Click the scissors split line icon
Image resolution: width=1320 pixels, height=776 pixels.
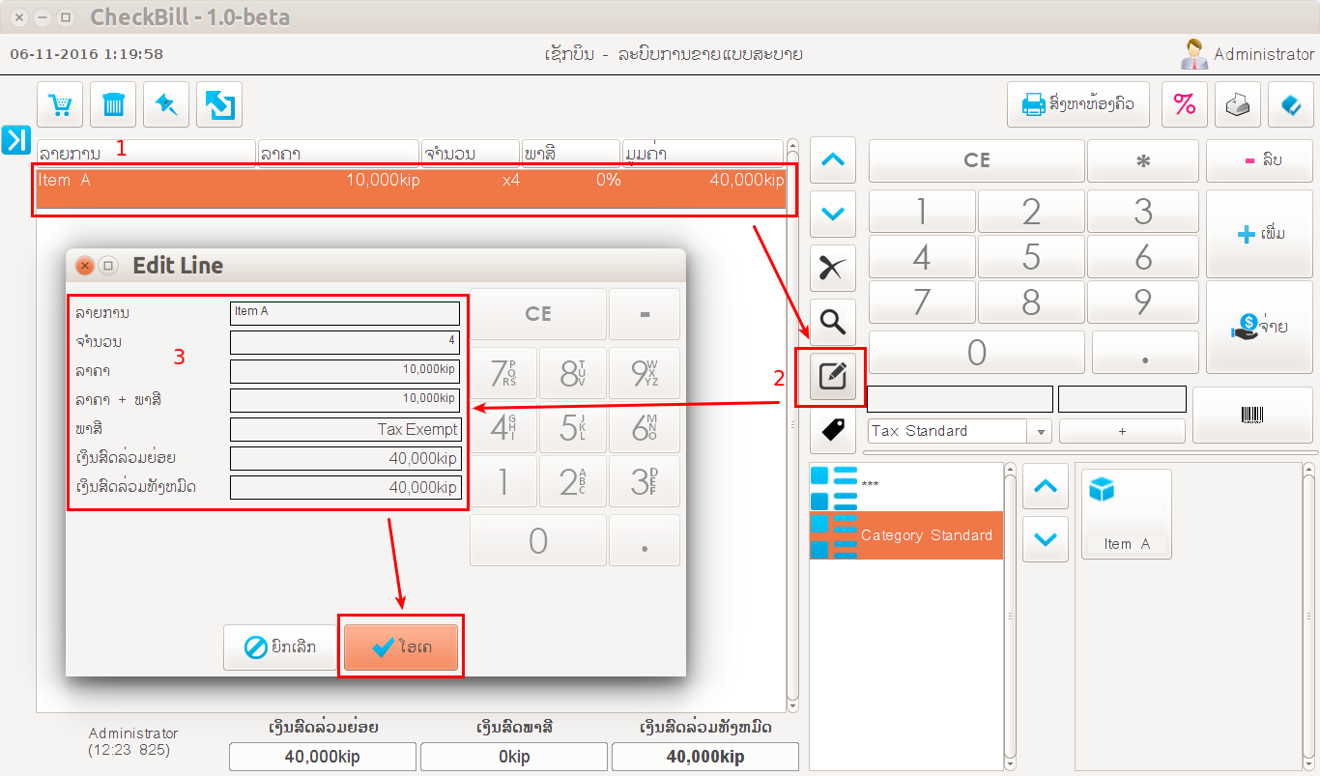(832, 270)
